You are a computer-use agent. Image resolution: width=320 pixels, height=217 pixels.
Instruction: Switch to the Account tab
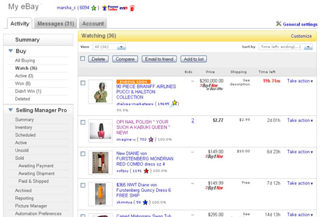click(x=93, y=23)
